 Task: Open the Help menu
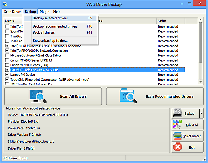point(57,12)
